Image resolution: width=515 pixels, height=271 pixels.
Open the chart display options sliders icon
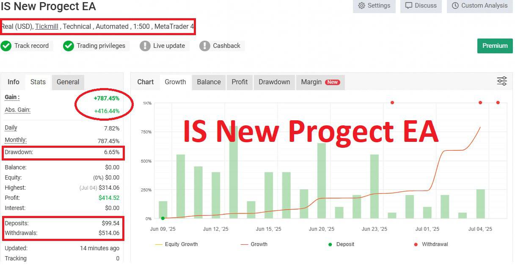click(502, 82)
